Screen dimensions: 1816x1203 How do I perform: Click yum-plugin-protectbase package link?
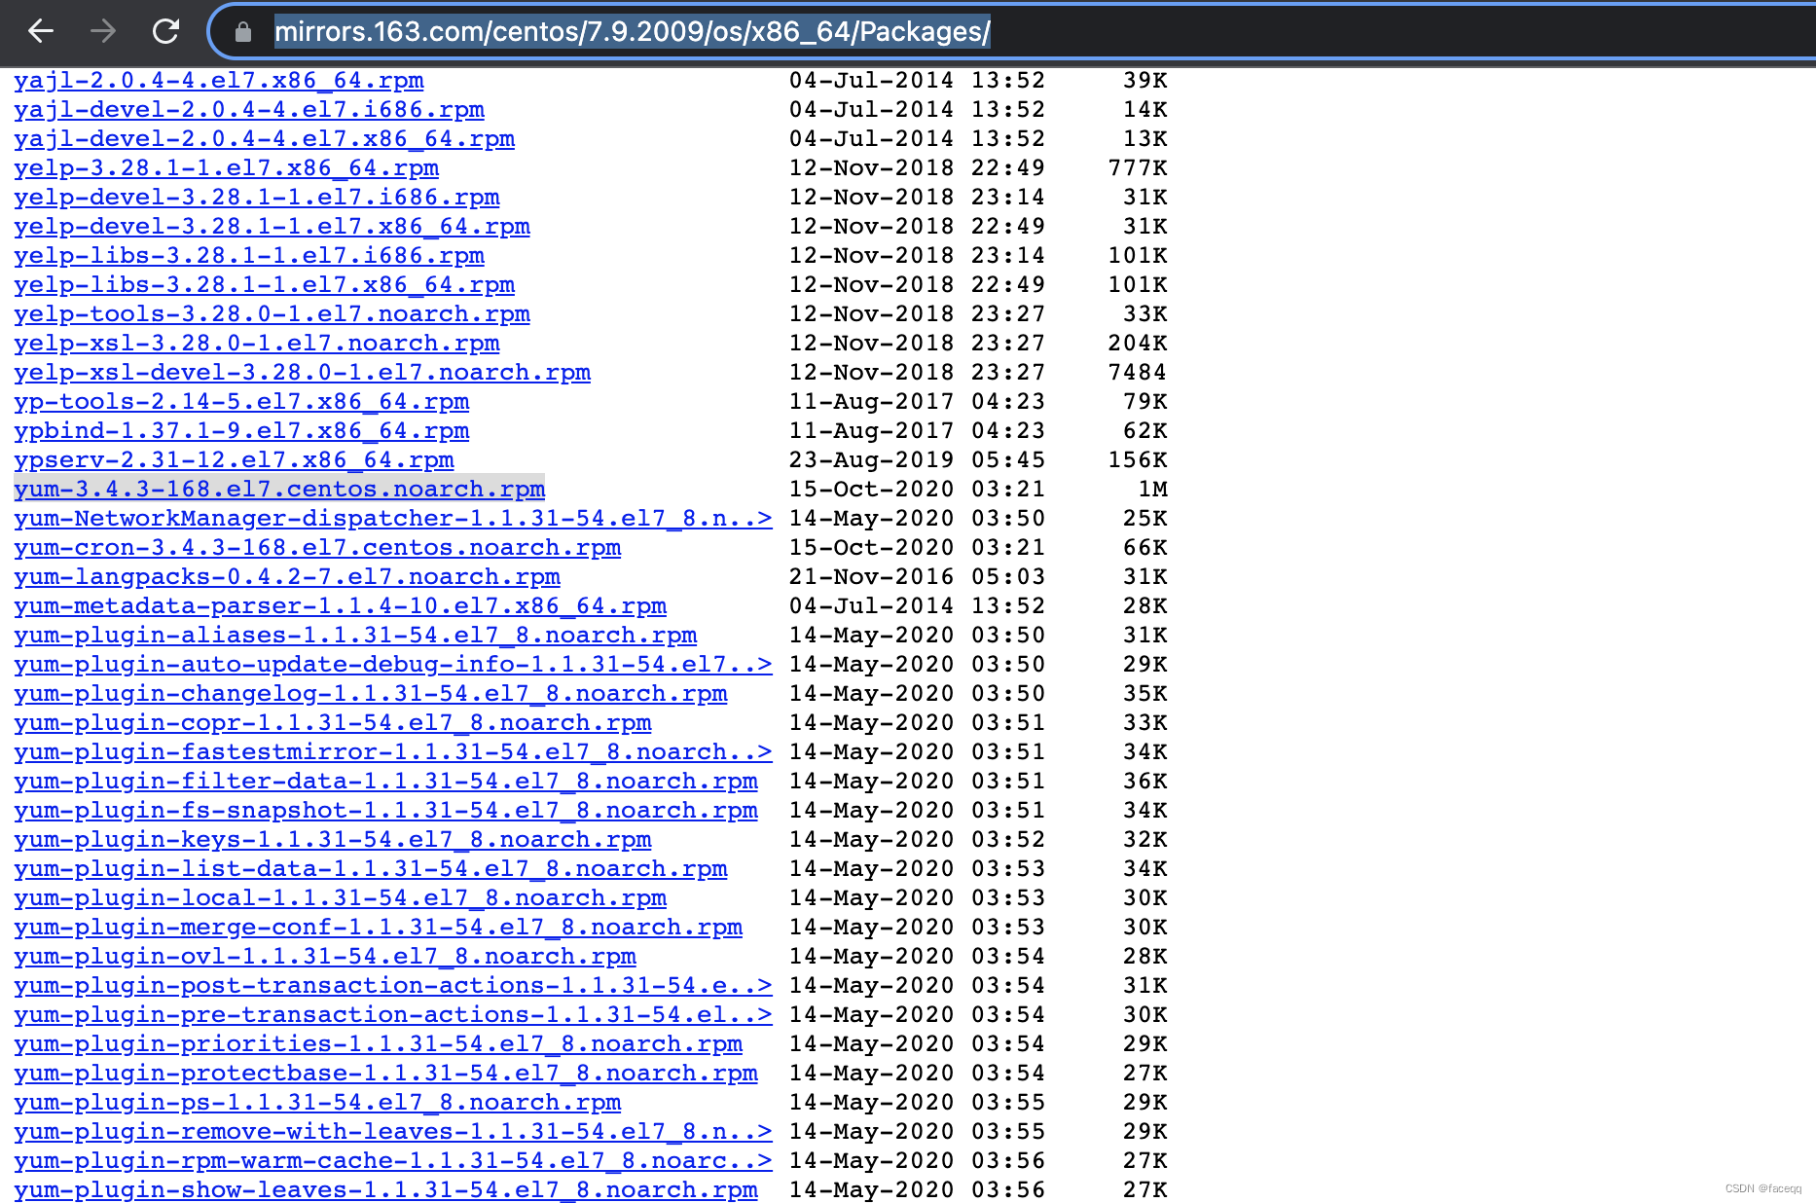pos(386,1074)
